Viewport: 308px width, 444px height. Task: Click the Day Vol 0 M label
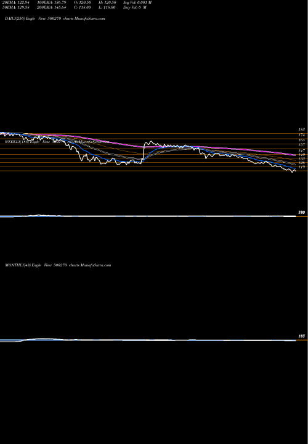click(135, 7)
